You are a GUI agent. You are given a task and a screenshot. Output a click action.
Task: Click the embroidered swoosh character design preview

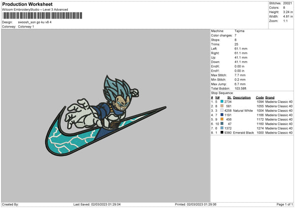(x=106, y=115)
